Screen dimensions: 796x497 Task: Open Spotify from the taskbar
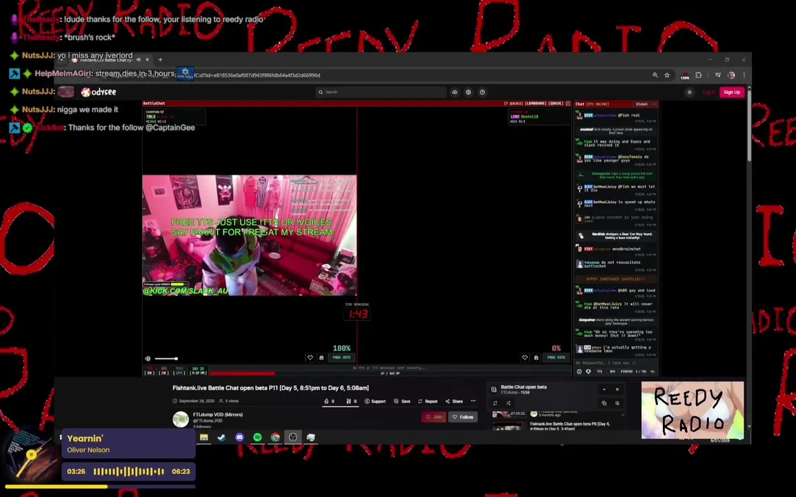[x=257, y=438]
